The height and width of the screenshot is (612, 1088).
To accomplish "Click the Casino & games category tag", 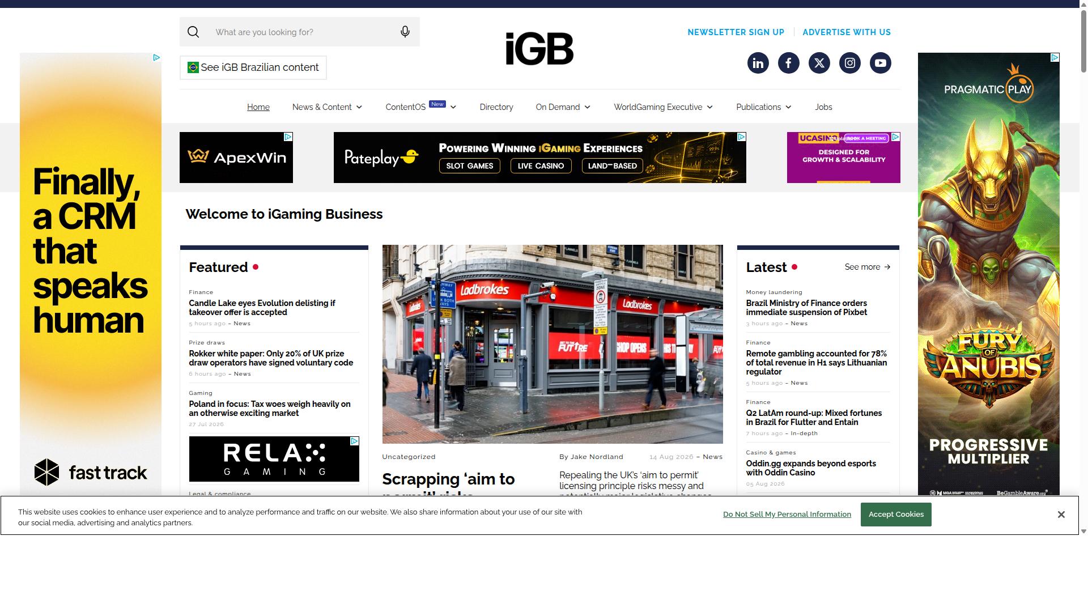I will pyautogui.click(x=771, y=453).
